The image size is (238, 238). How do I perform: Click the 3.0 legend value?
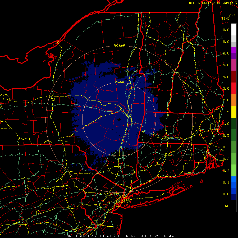tap(226, 89)
